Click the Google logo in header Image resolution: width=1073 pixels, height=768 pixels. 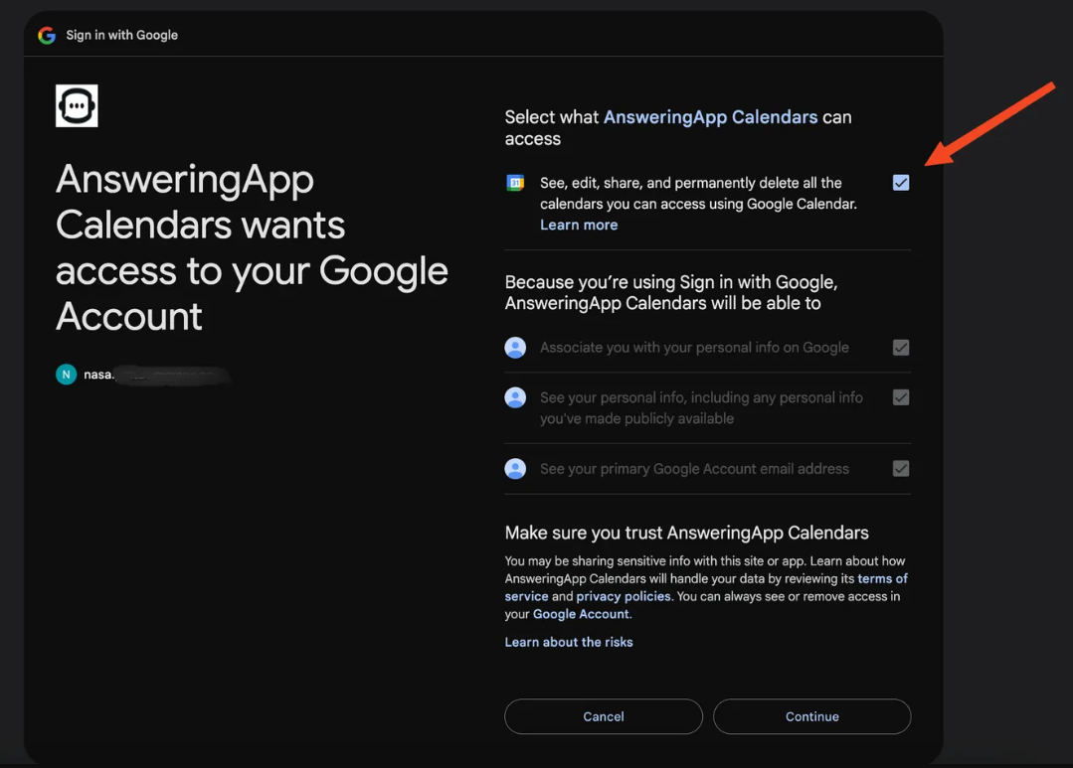(47, 35)
